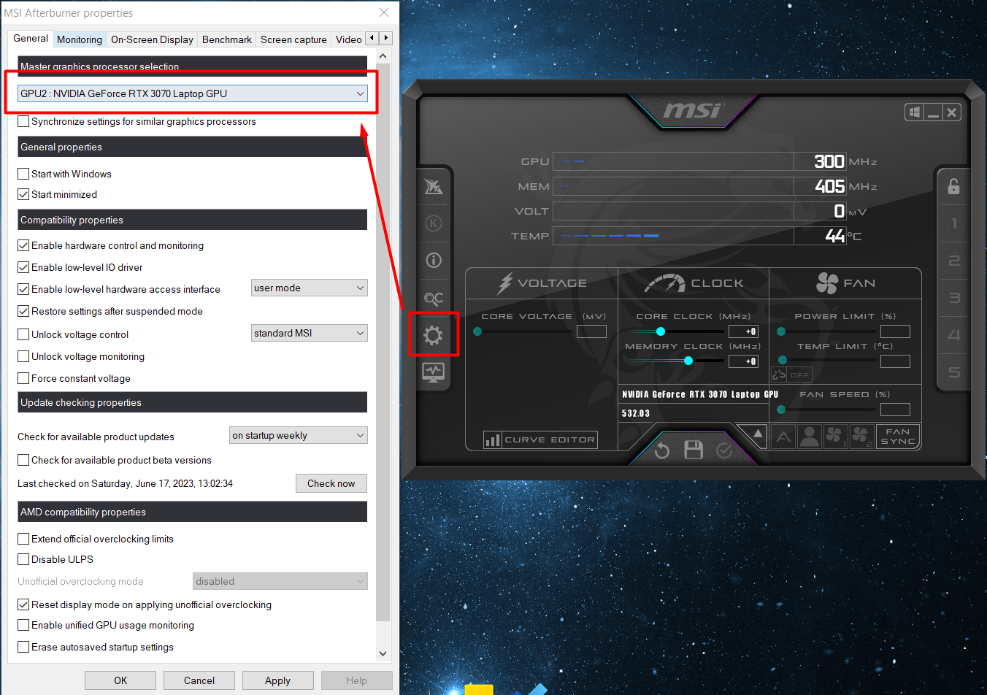Image resolution: width=987 pixels, height=695 pixels.
Task: Toggle the profile lock padlock icon
Action: pos(953,186)
